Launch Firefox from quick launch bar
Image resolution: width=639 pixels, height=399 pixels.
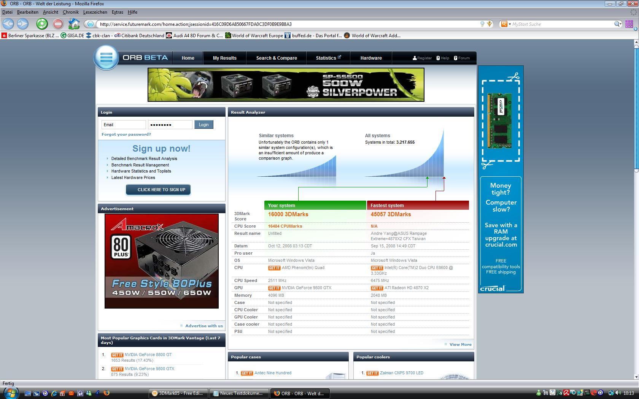click(x=106, y=393)
